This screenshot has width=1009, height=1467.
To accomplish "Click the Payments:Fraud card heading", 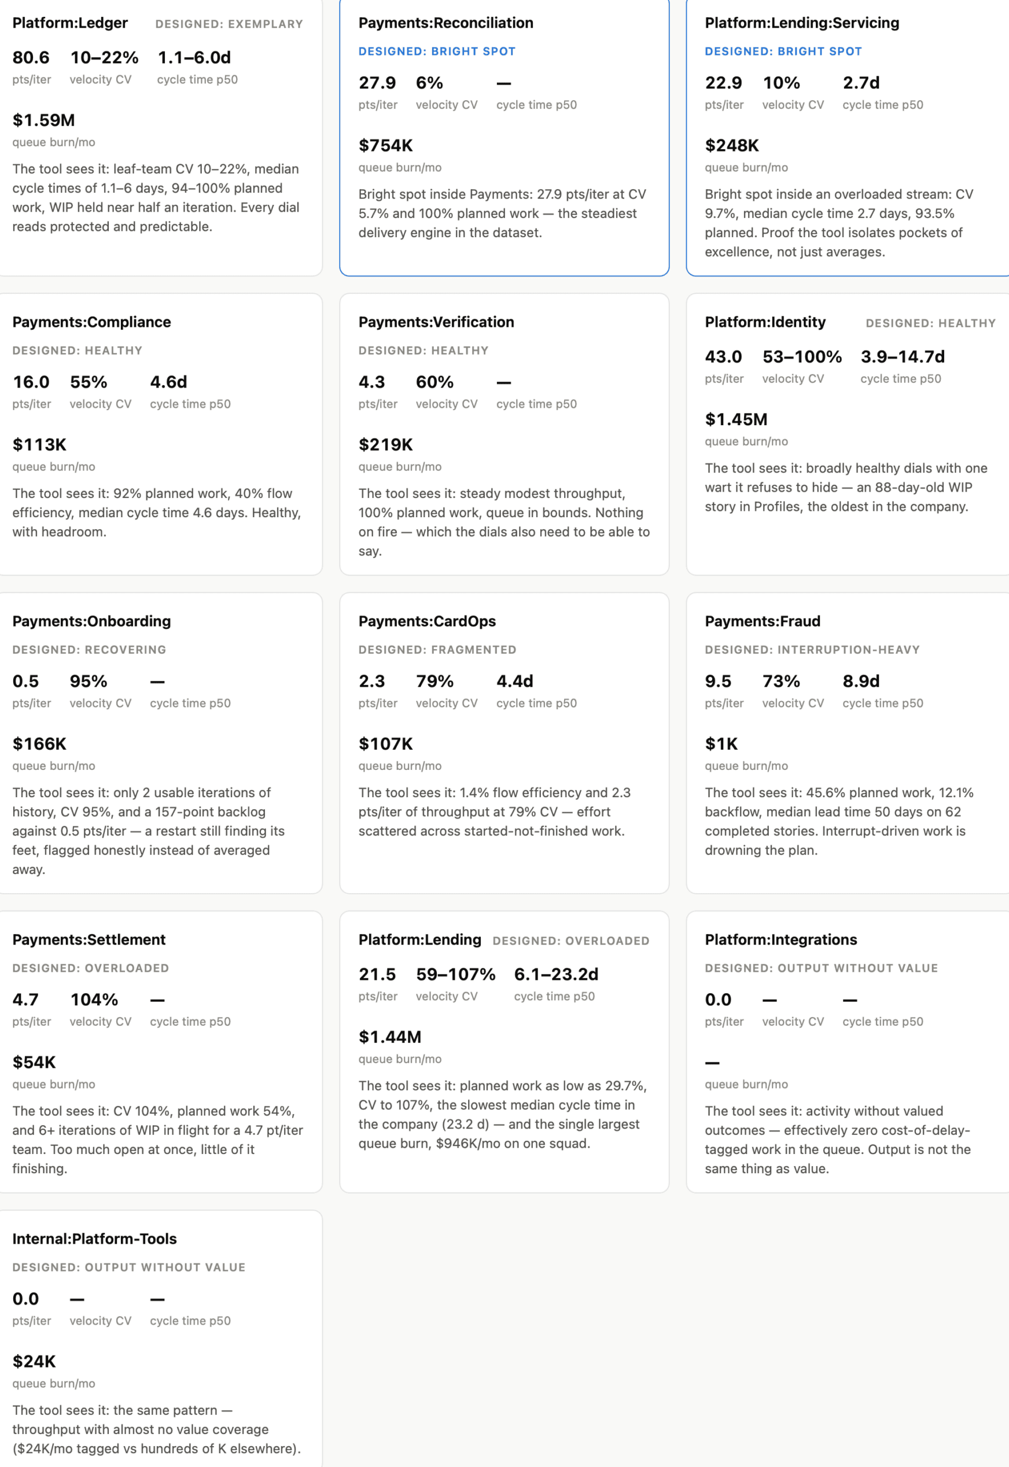I will click(x=763, y=621).
